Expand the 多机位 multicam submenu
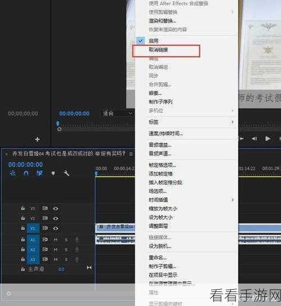The width and height of the screenshot is (281, 306). (x=187, y=111)
